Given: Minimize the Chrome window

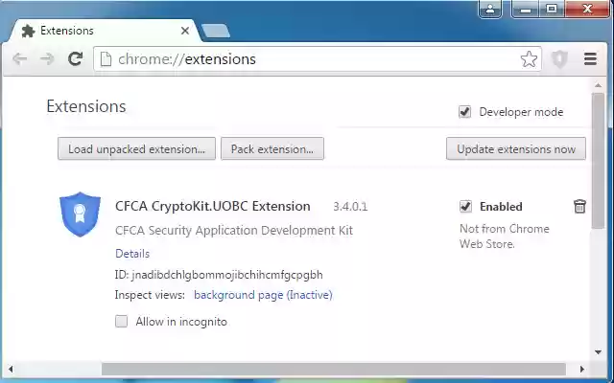Looking at the screenshot, I should [x=525, y=9].
